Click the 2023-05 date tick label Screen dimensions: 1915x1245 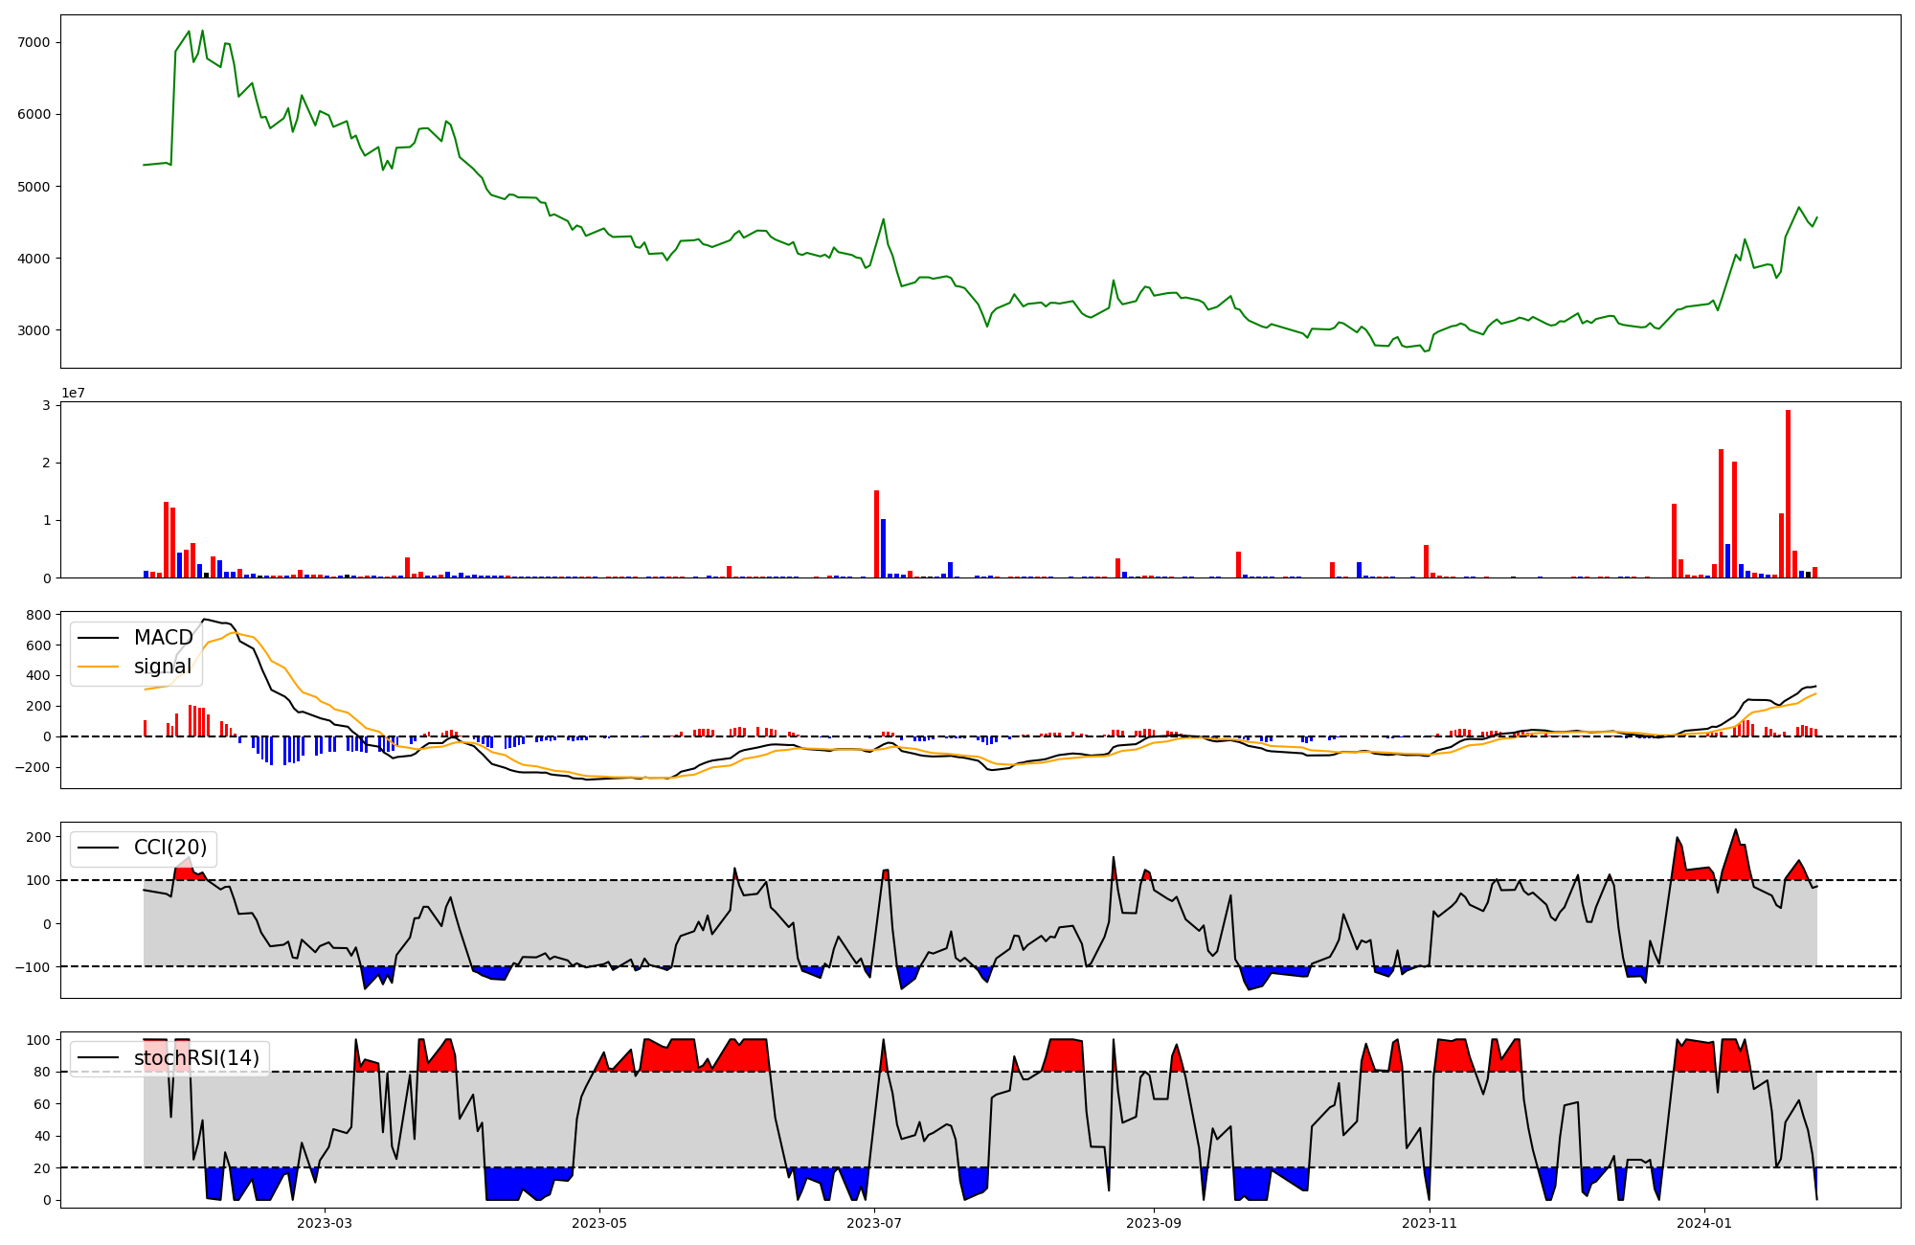pos(599,1223)
